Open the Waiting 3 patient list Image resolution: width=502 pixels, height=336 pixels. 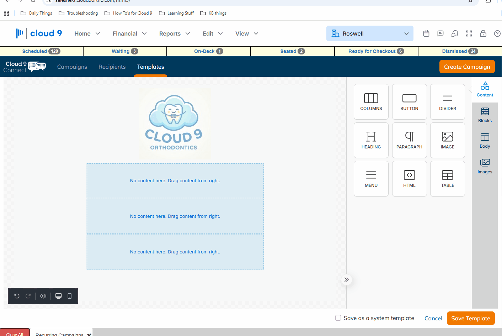click(125, 51)
